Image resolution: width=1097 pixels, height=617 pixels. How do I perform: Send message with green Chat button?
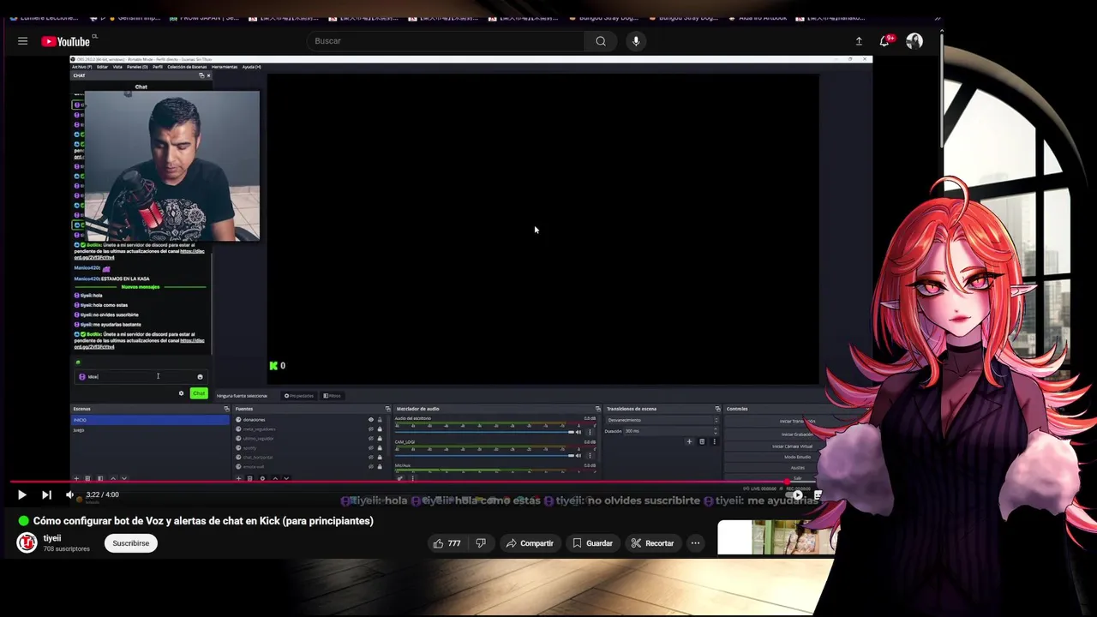(x=199, y=393)
